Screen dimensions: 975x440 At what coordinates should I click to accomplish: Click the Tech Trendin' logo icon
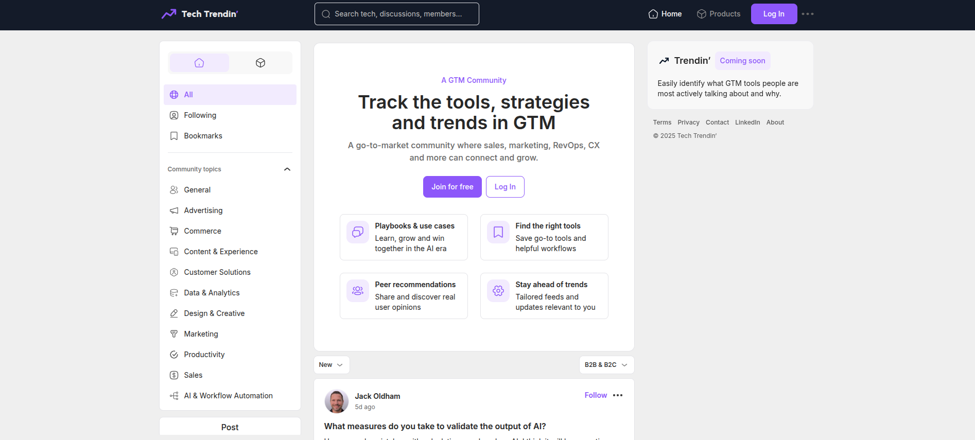click(x=169, y=14)
